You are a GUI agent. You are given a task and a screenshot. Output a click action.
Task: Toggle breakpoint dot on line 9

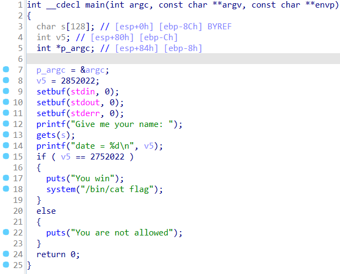6,91
